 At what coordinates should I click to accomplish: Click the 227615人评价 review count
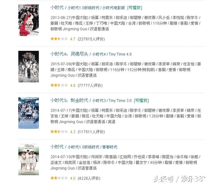91,39
